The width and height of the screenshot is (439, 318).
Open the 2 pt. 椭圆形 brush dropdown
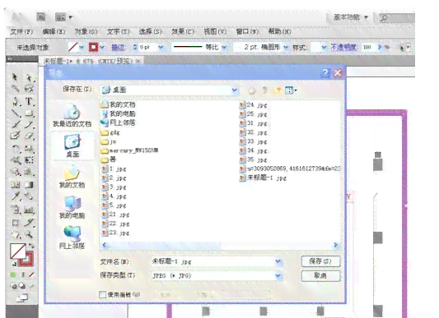[x=286, y=48]
